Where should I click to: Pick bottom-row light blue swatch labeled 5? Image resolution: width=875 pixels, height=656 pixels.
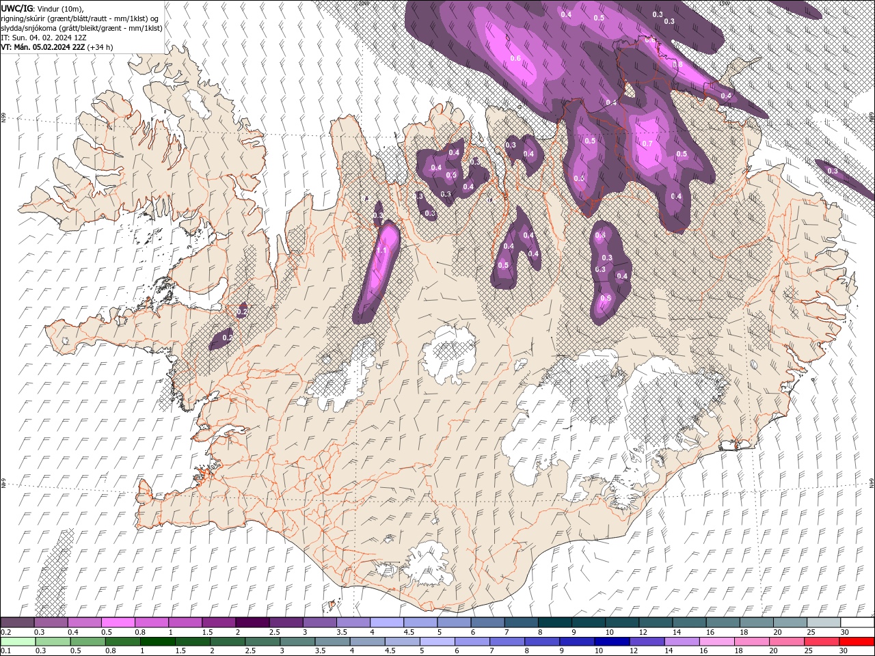pyautogui.click(x=437, y=641)
